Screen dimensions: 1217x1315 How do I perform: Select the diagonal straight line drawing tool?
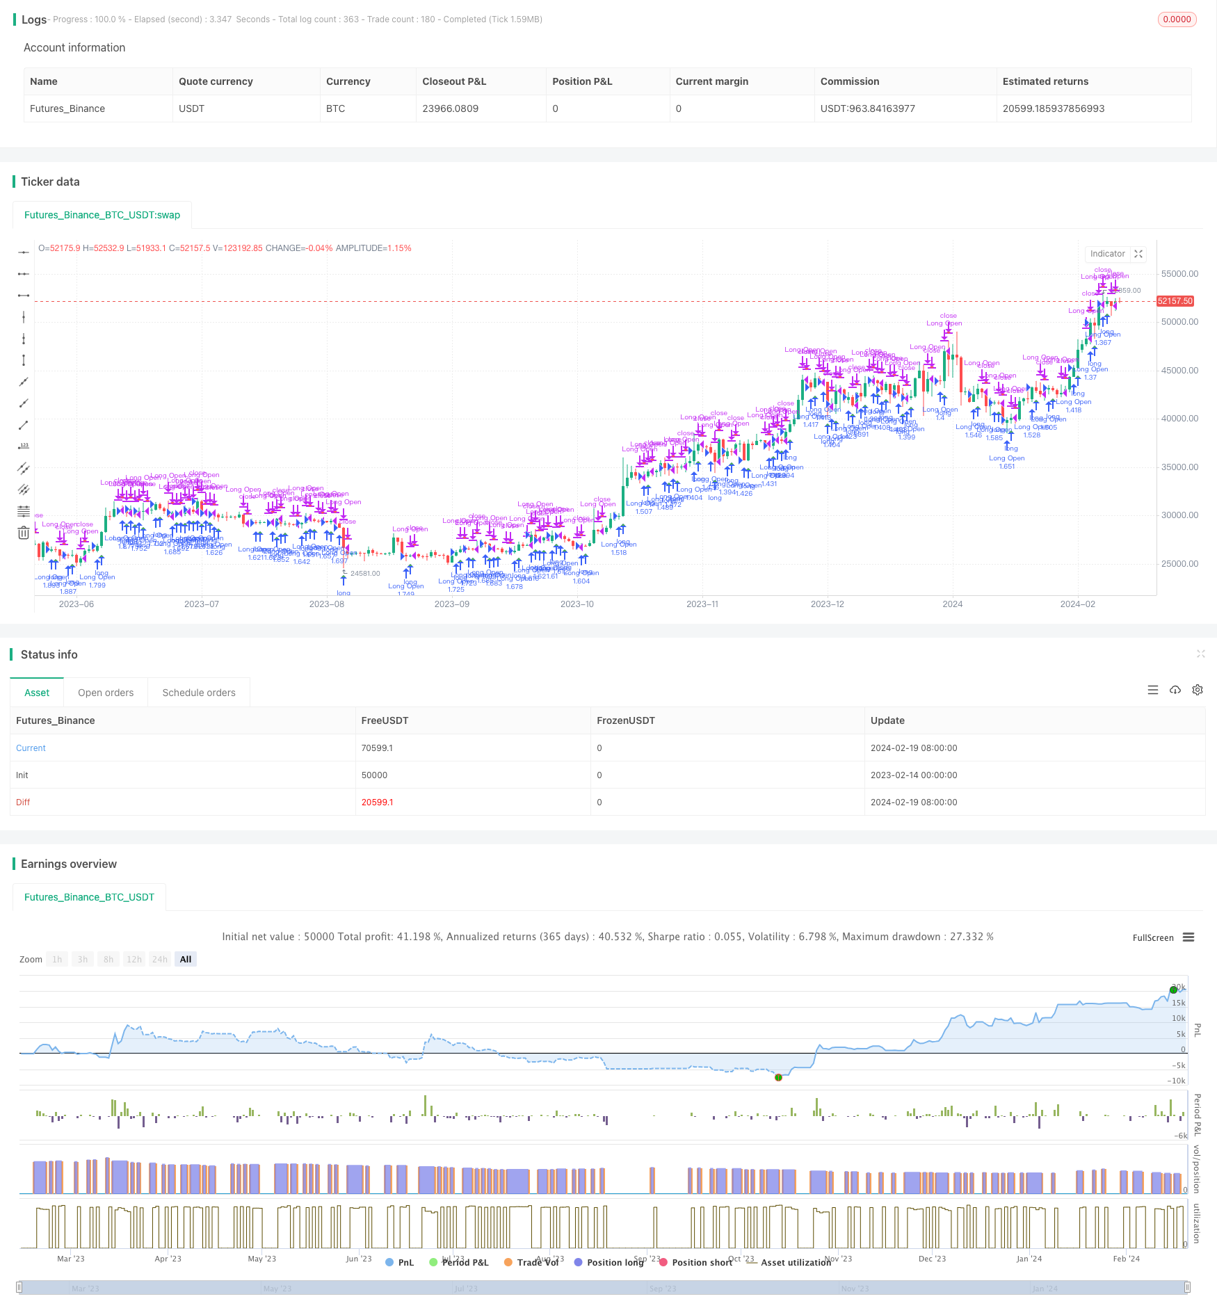point(24,382)
